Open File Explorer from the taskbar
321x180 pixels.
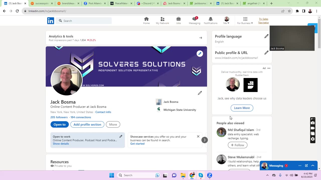(x=183, y=175)
